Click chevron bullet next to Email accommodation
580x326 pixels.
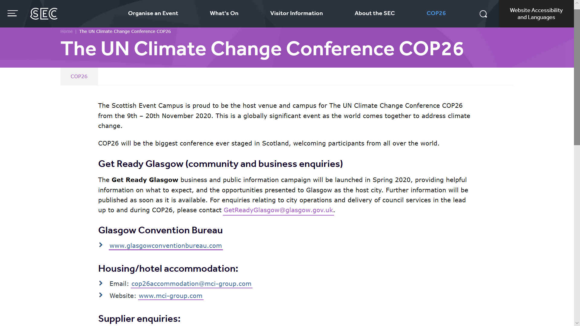click(101, 283)
